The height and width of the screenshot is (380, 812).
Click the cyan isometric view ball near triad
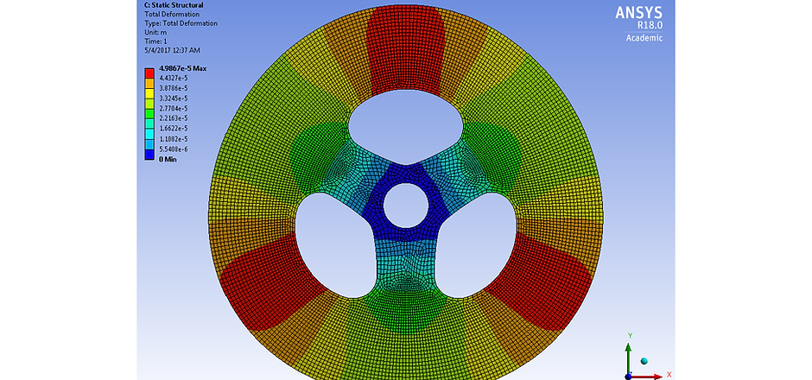tap(644, 361)
